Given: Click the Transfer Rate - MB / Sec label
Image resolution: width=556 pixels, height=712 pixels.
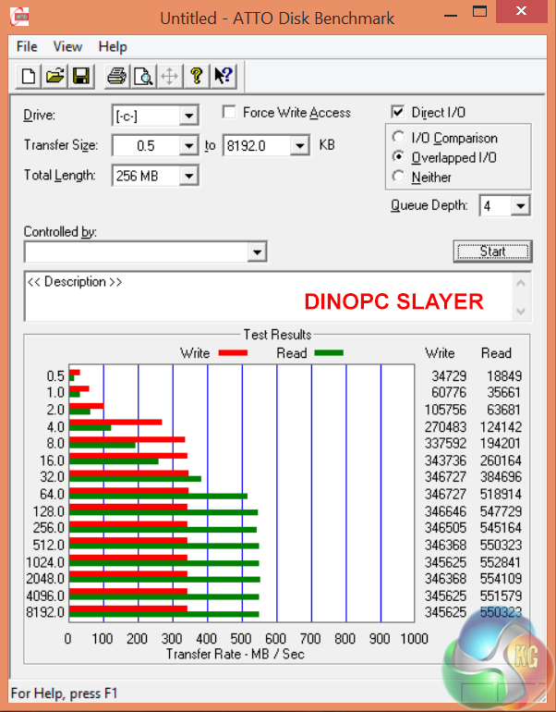Looking at the screenshot, I should click(235, 654).
